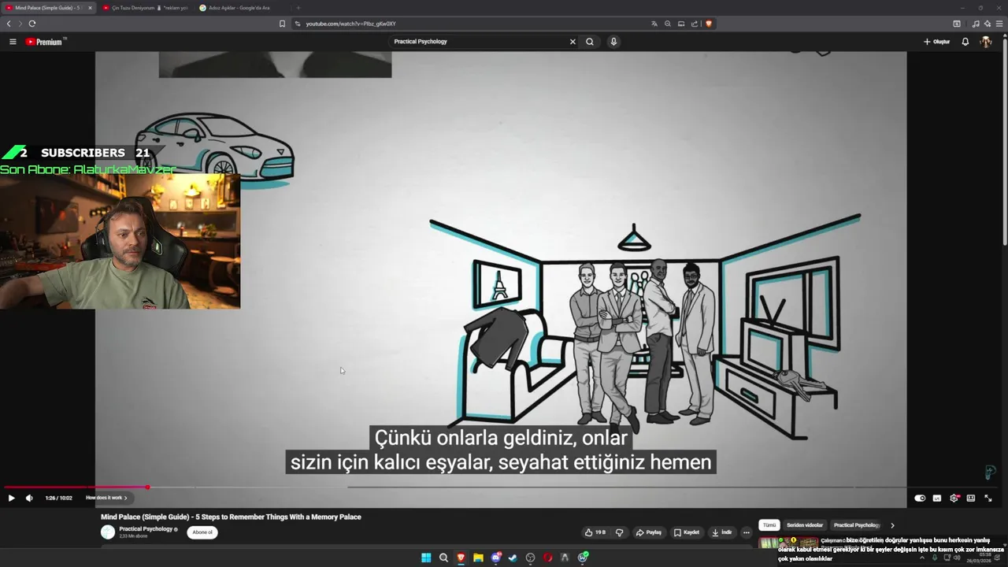This screenshot has height=567, width=1008.
Task: Select the Tümü filter chip
Action: tap(769, 525)
